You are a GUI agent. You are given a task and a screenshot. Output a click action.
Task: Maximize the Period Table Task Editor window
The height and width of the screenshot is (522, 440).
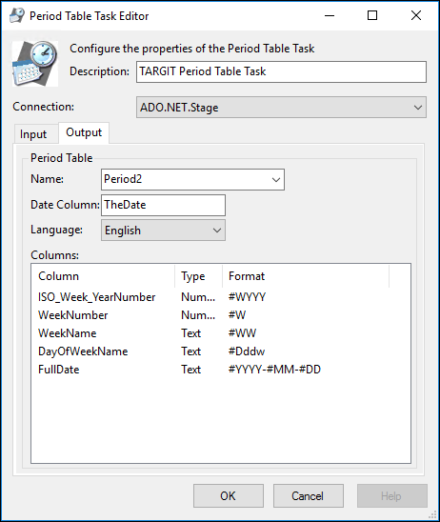pyautogui.click(x=372, y=15)
